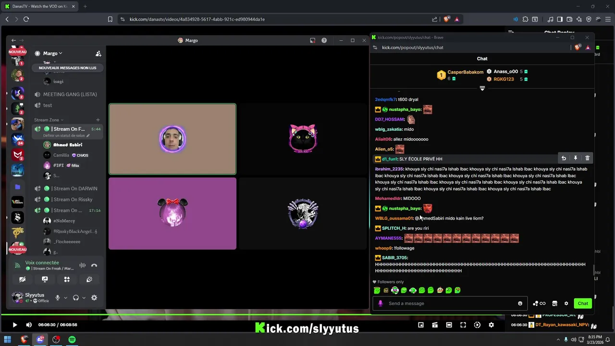
Task: Select Ahmed Sabiri's video tile
Action: click(172, 139)
